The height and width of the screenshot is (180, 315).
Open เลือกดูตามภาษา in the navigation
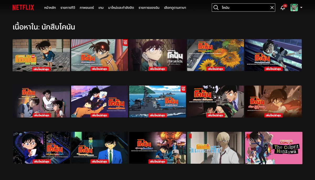pyautogui.click(x=175, y=8)
